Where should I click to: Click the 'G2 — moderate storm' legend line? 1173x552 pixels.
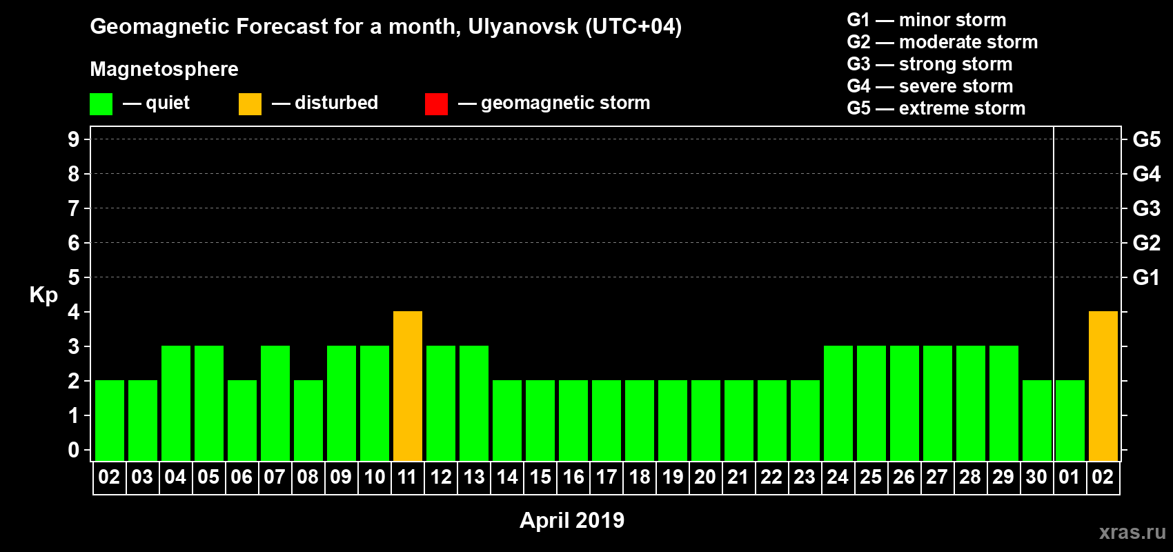943,42
